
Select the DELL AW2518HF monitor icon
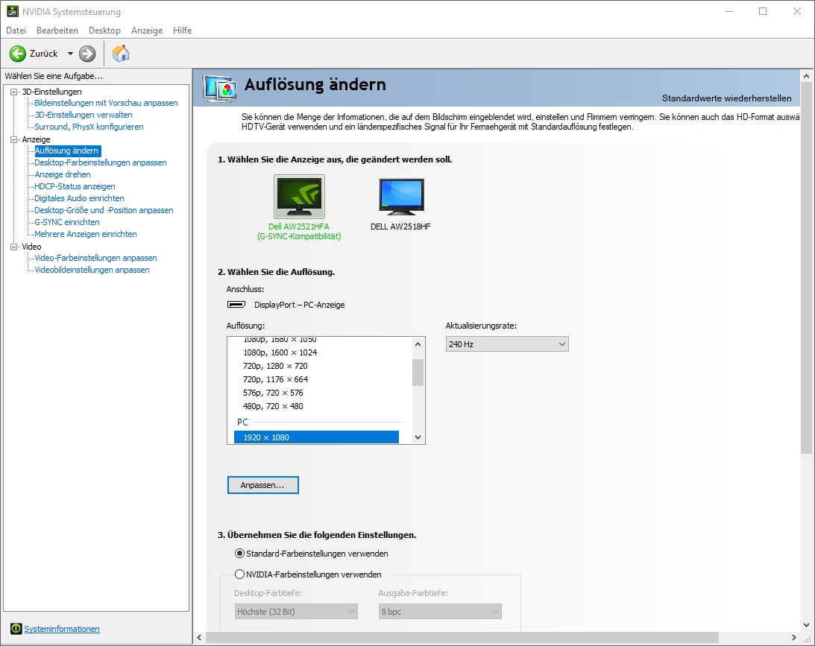click(x=401, y=196)
